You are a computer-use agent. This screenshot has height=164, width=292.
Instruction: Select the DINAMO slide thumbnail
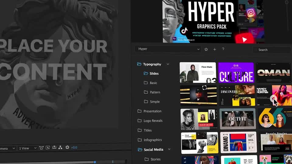238,142
